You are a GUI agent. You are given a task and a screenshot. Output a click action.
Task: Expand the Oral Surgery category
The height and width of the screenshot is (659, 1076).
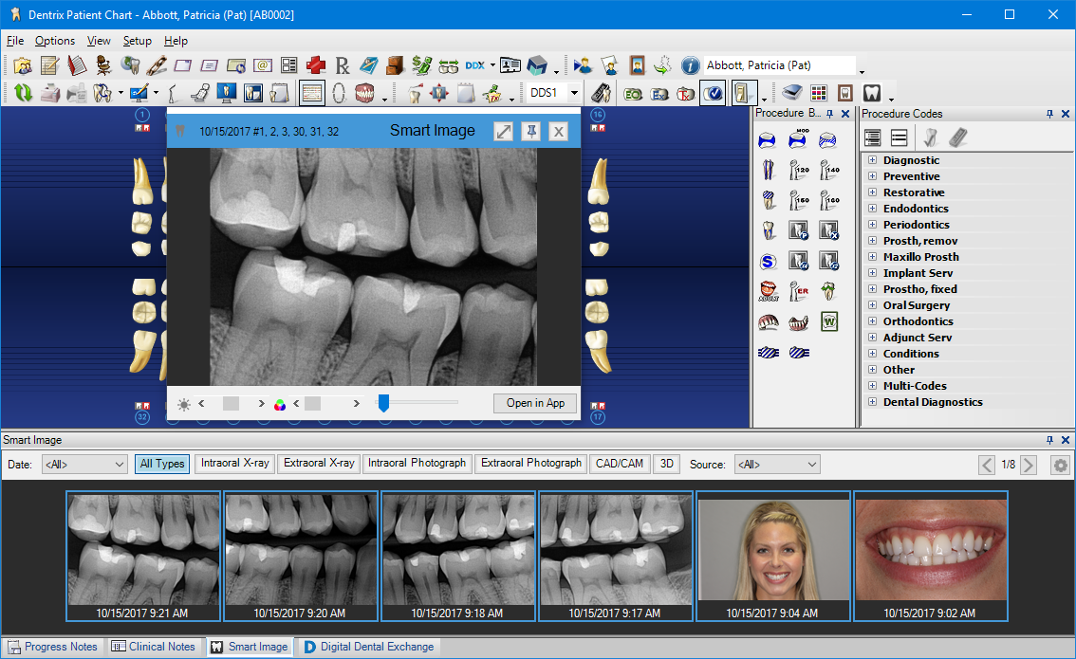tap(872, 305)
